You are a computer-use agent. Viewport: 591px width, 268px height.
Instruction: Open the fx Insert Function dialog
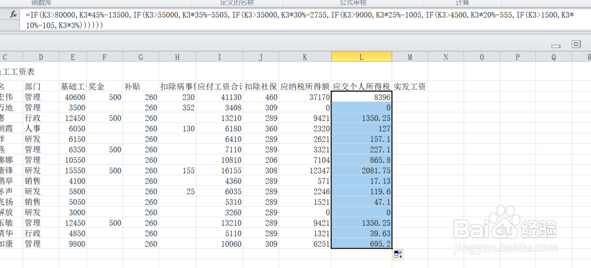pyautogui.click(x=13, y=14)
